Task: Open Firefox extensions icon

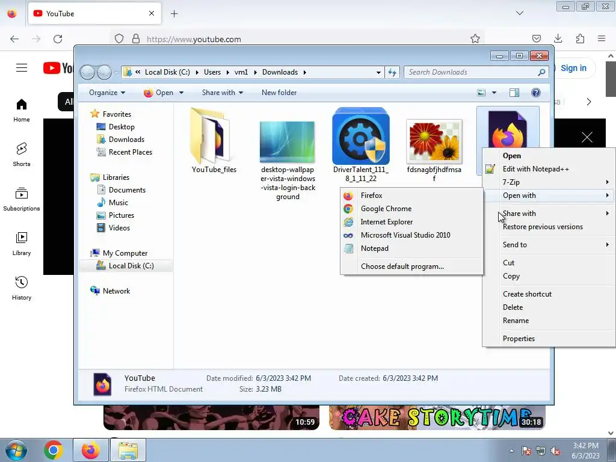Action: tap(580, 38)
